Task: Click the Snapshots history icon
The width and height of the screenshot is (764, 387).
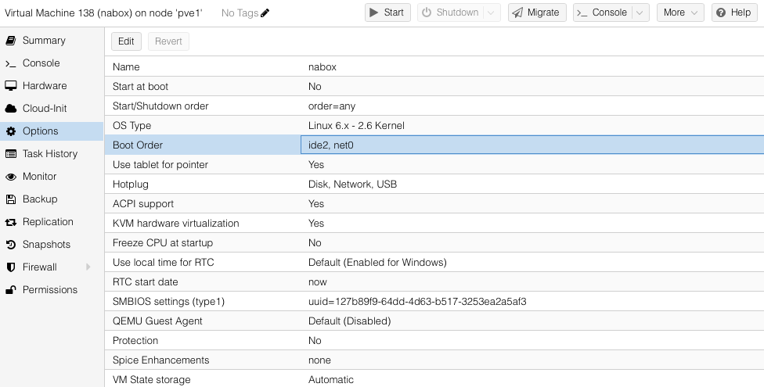Action: (11, 245)
